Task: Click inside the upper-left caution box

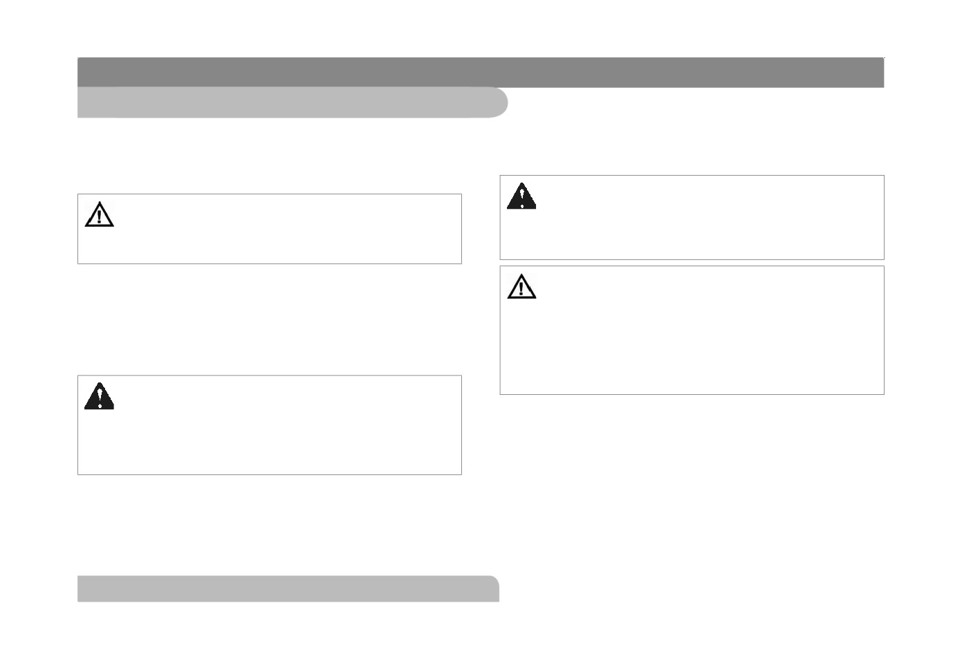Action: click(x=270, y=229)
